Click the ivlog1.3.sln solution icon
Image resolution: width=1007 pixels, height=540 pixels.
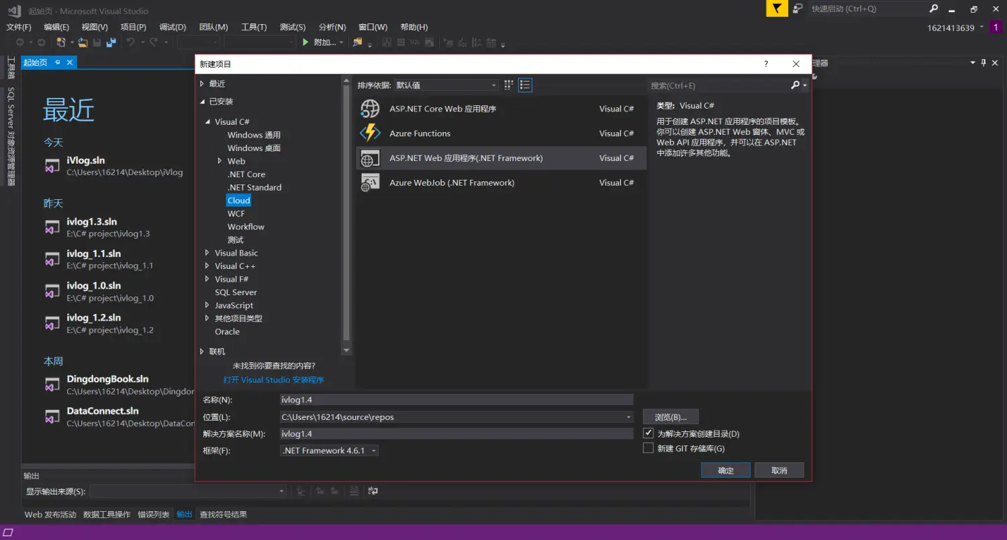click(x=52, y=227)
